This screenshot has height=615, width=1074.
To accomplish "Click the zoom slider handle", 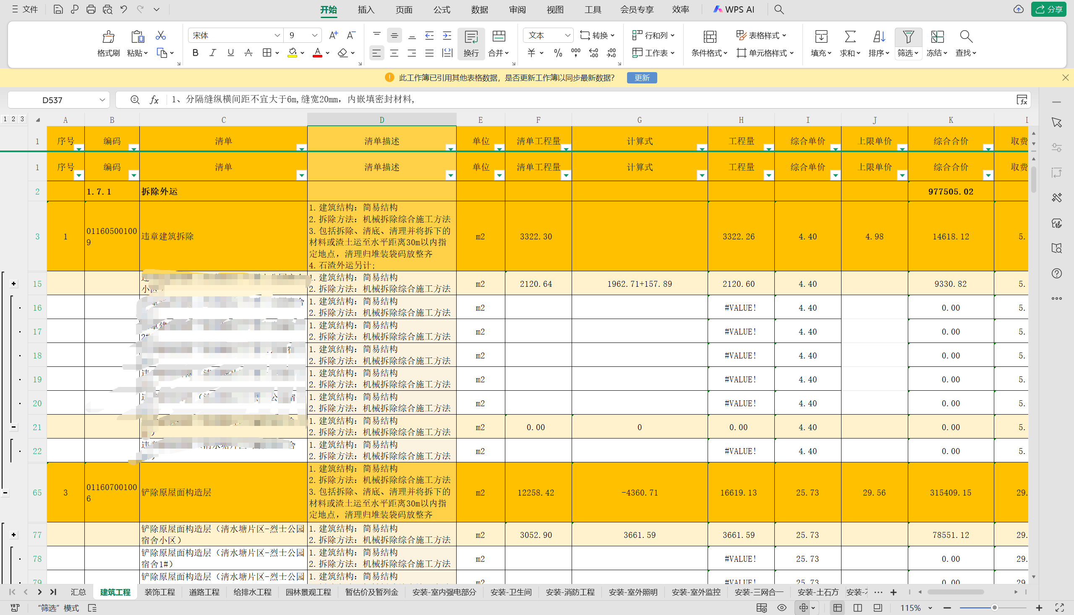I will (995, 607).
